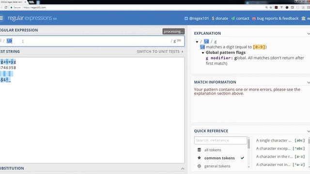This screenshot has height=174, width=310.
Task: Click the Secure padlock in address bar
Action: coord(11,8)
